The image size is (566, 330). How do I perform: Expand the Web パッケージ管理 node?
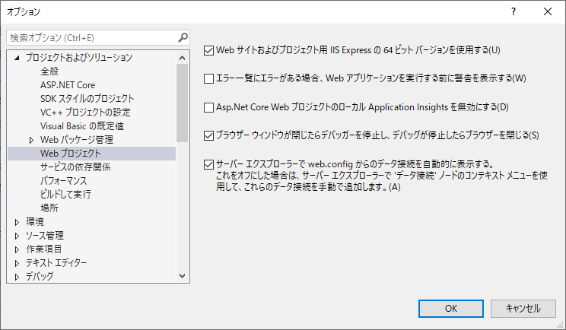(31, 140)
